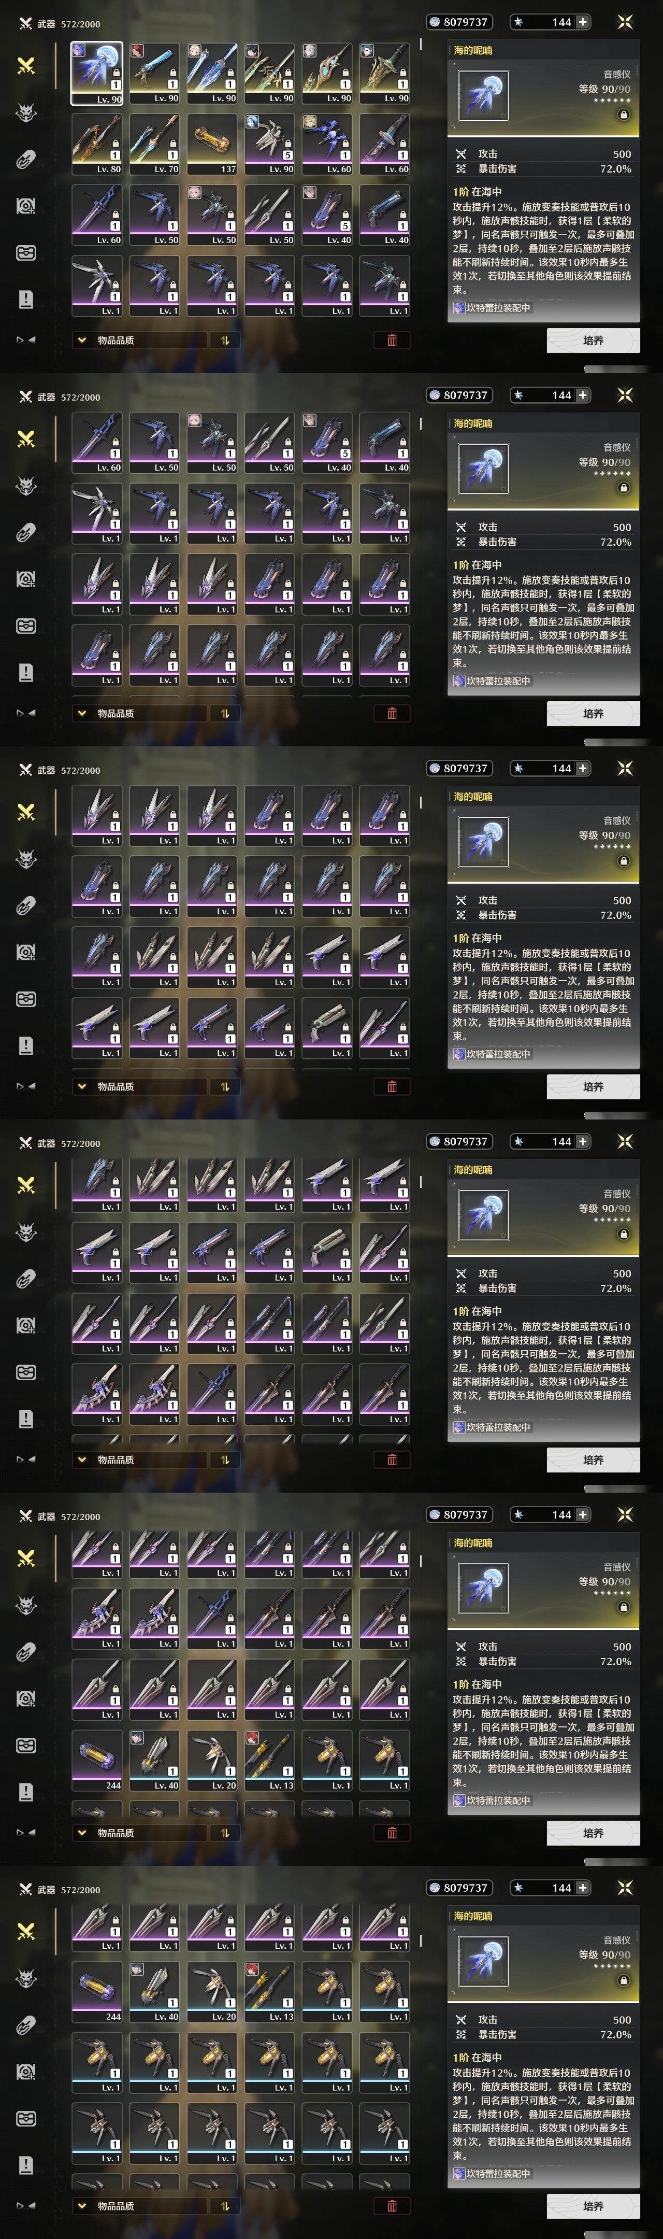Toggle the lock icon under topmost 等级 90/90
This screenshot has height=2239, width=663.
click(x=624, y=115)
